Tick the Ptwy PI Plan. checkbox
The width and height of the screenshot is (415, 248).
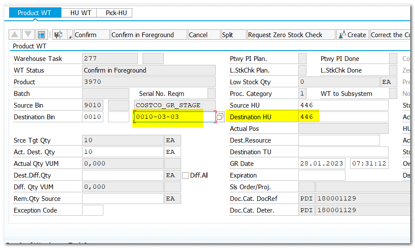coord(303,59)
